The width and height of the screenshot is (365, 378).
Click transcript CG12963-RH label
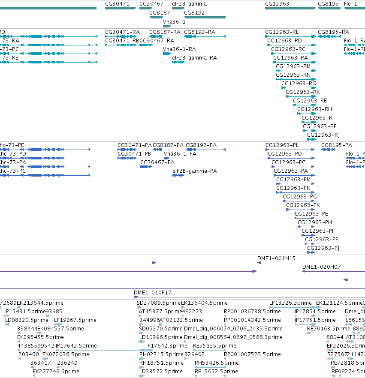tap(314, 109)
